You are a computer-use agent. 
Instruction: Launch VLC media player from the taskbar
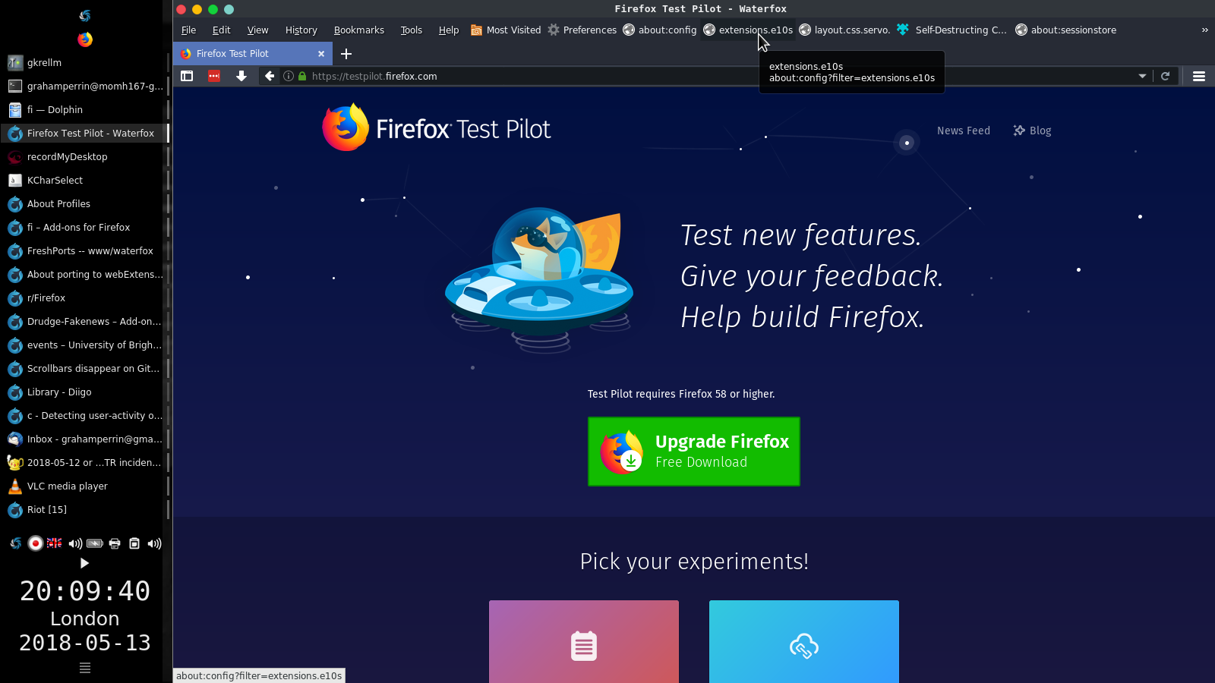click(67, 486)
